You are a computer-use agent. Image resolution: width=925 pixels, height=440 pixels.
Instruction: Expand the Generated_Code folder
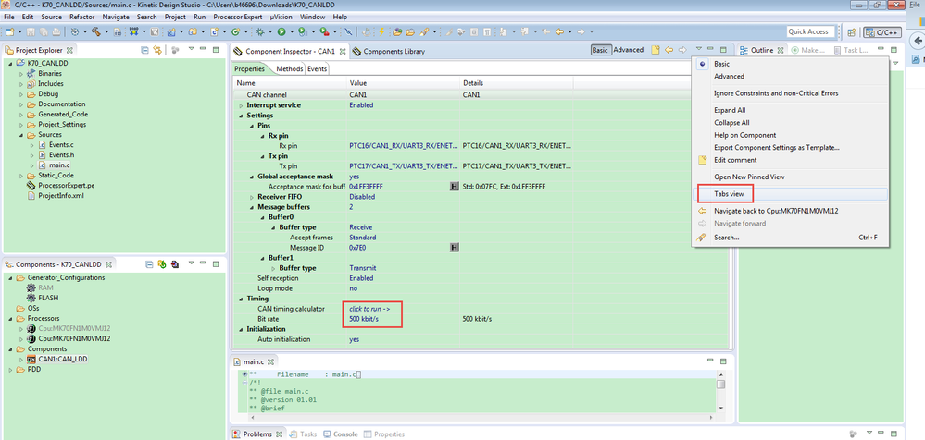click(21, 115)
